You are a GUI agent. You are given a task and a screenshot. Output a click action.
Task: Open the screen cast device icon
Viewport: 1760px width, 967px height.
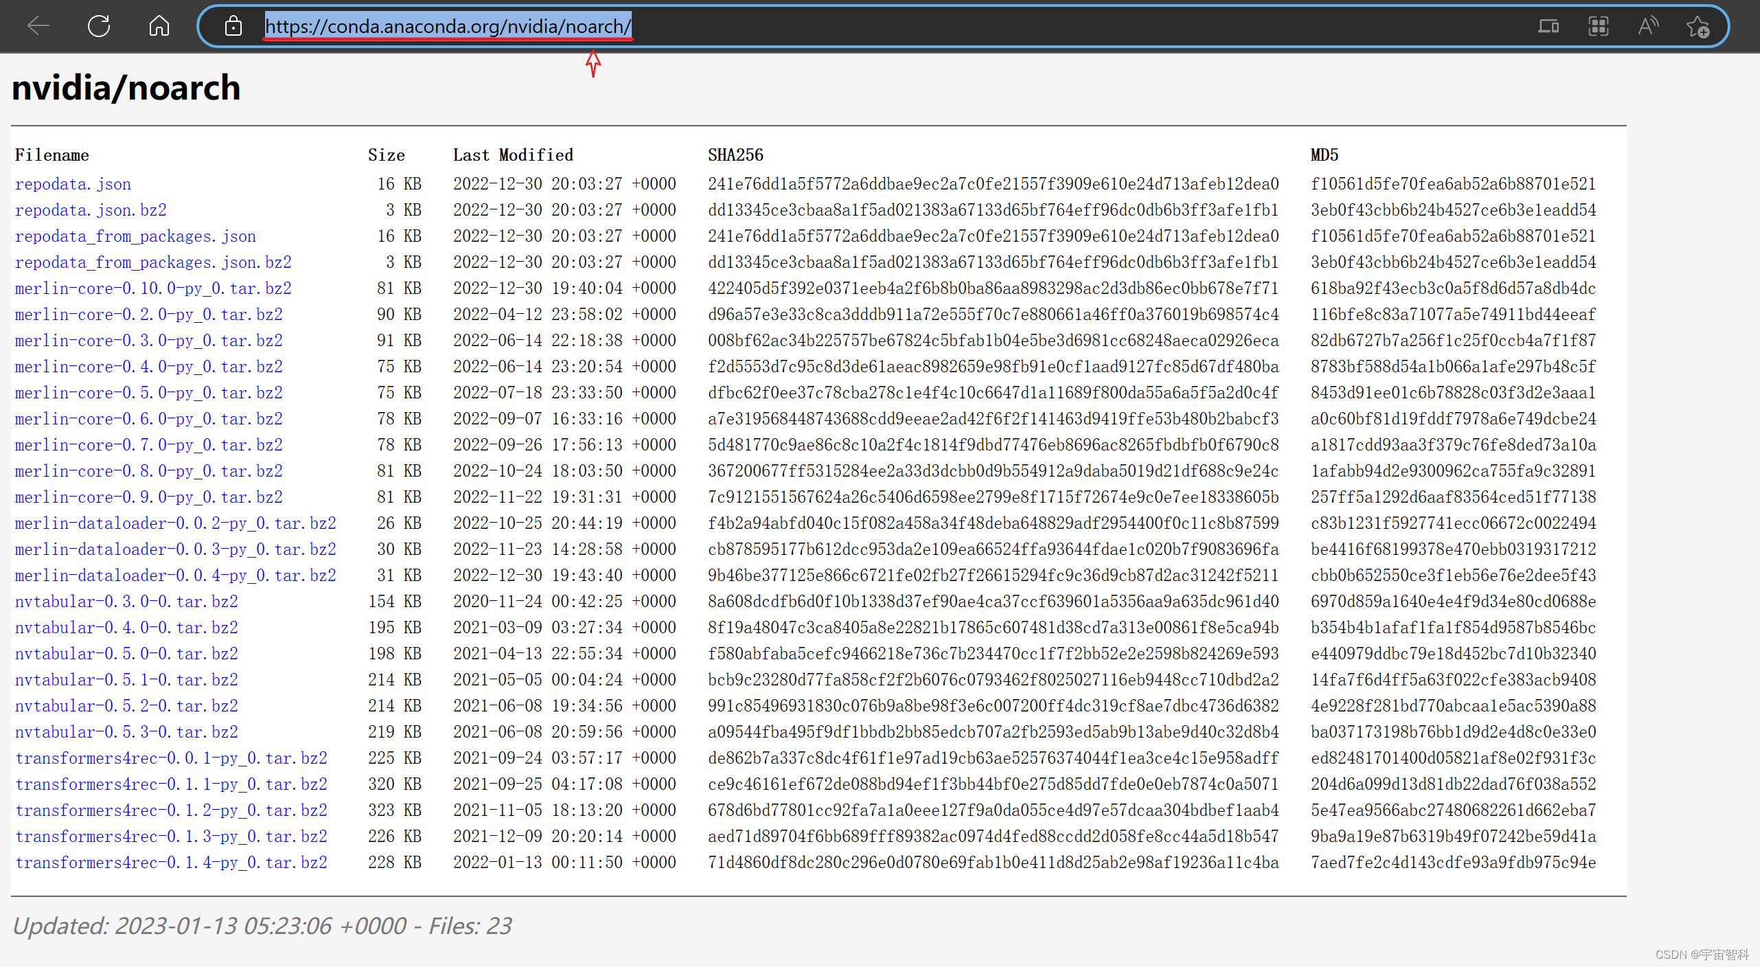point(1548,26)
